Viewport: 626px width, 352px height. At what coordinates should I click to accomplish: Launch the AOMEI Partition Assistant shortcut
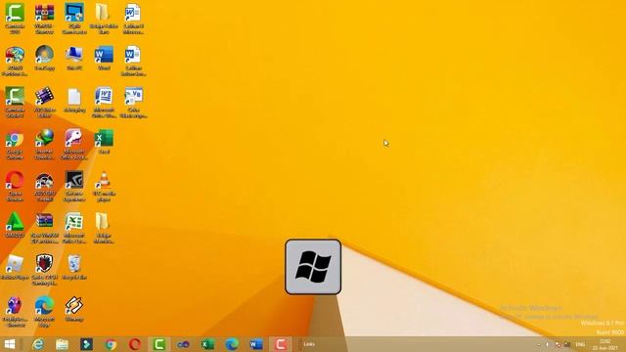pyautogui.click(x=15, y=61)
